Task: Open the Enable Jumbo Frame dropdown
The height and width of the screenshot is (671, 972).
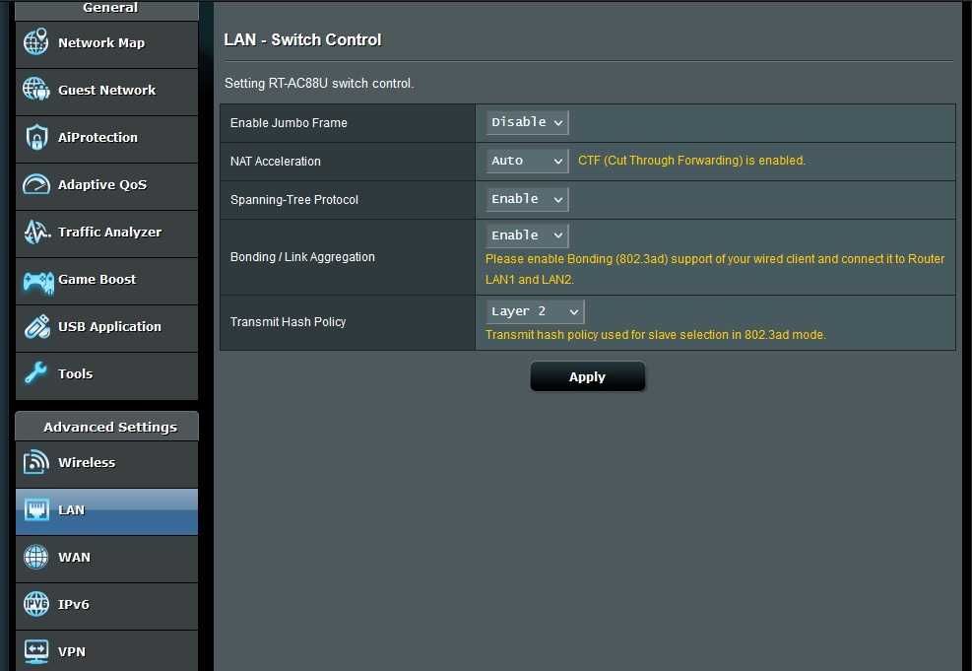Action: coord(527,122)
